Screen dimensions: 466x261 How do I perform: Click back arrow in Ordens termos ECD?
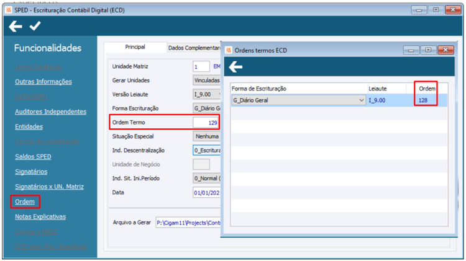point(235,67)
